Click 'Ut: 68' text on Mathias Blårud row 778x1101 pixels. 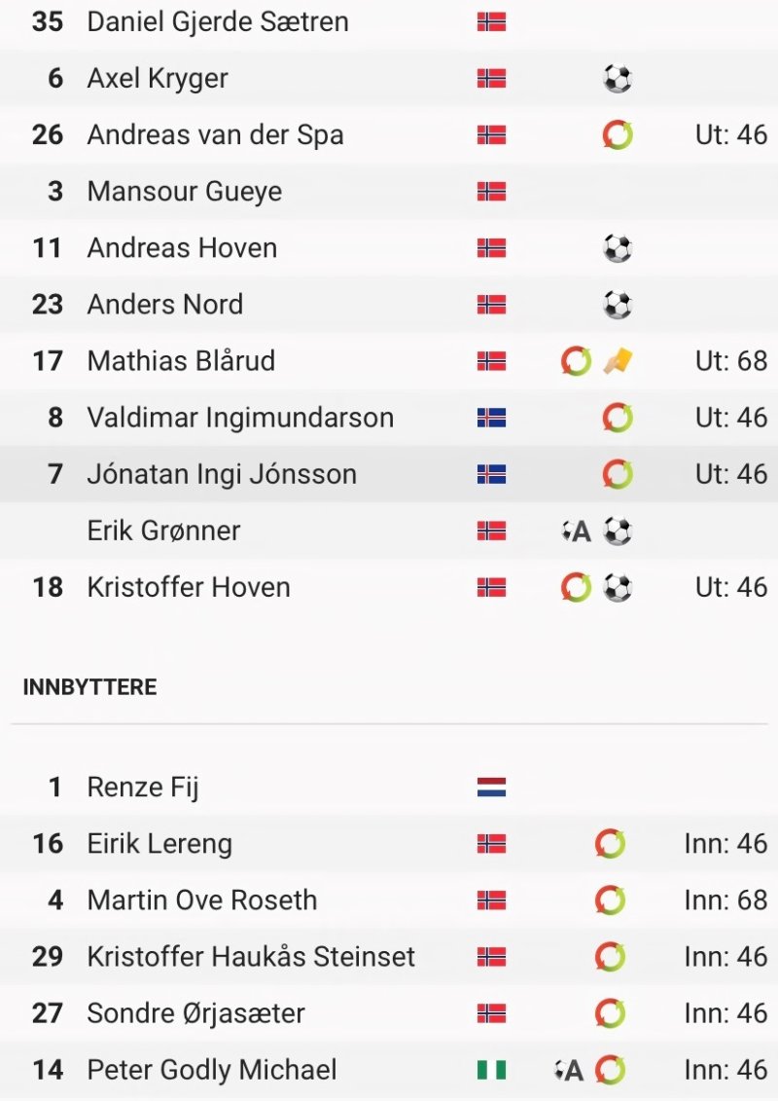[x=731, y=361]
